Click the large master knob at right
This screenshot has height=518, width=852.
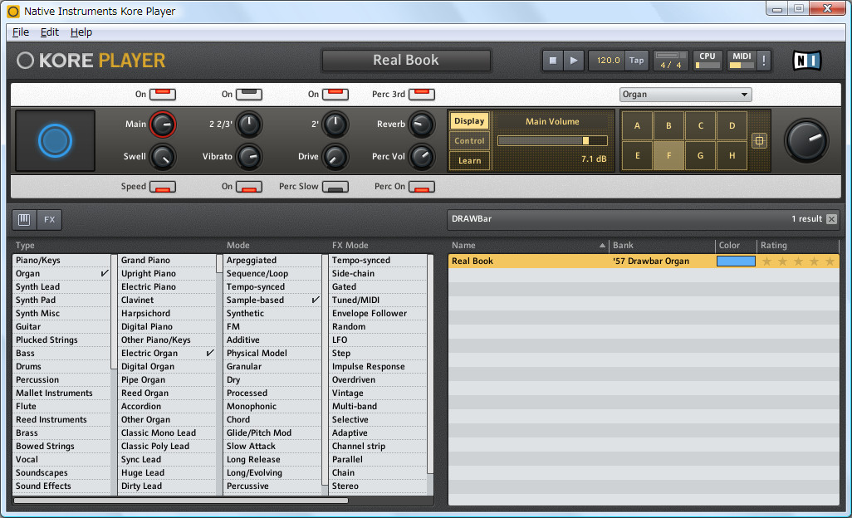pyautogui.click(x=806, y=141)
